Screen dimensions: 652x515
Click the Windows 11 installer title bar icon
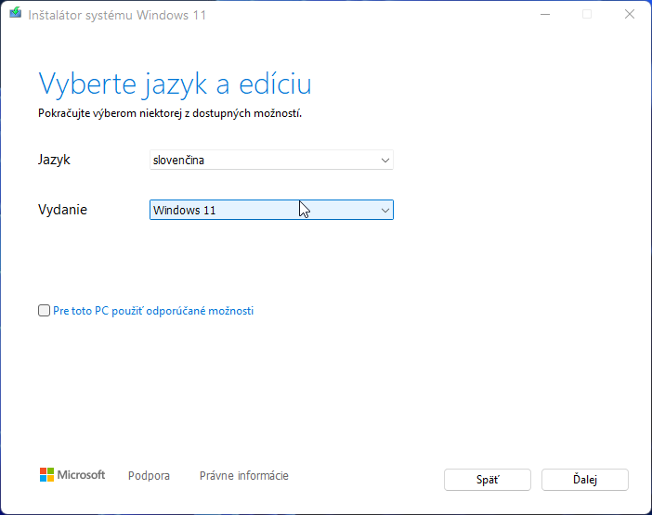16,13
